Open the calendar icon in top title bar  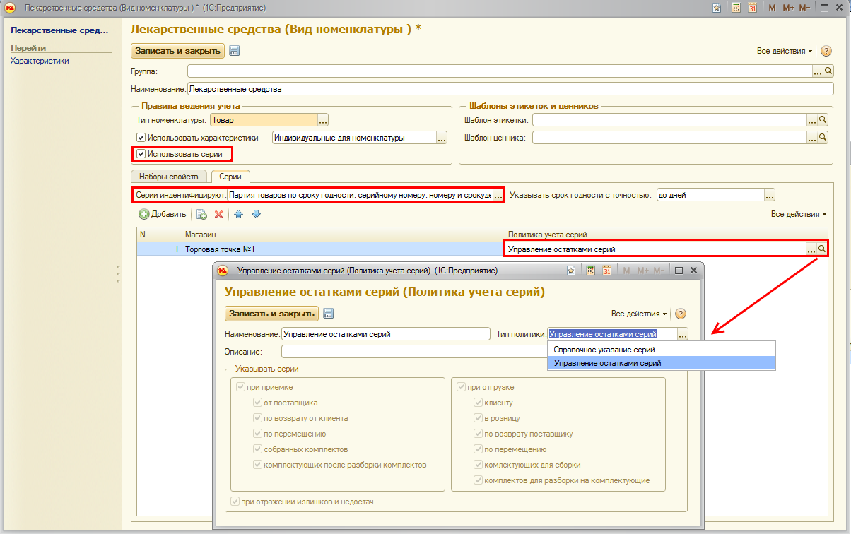[x=752, y=8]
